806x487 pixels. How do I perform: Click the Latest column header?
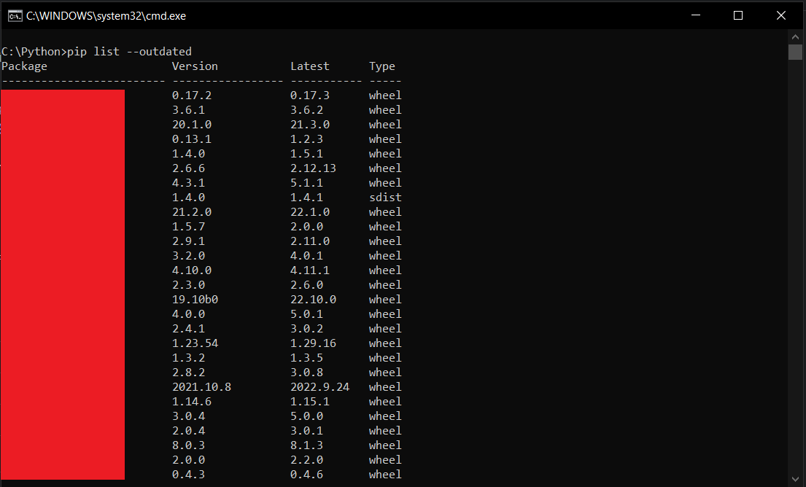pos(310,66)
